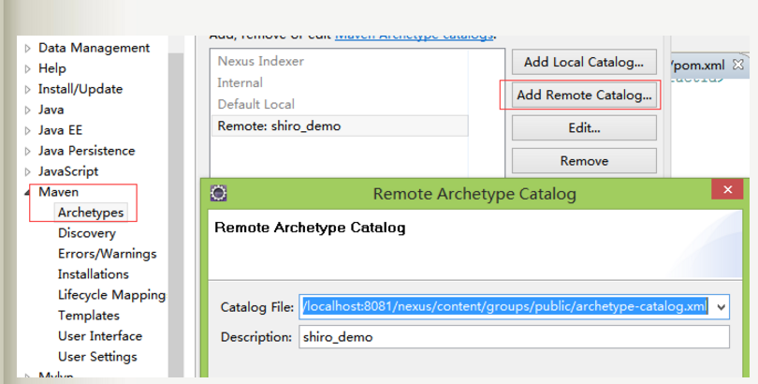Open the Maven Archetypes page
This screenshot has width=758, height=384.
point(91,213)
